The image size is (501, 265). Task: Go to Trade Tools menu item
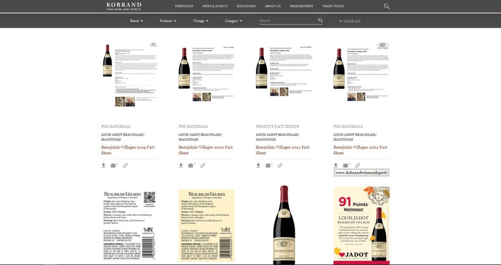coord(333,6)
